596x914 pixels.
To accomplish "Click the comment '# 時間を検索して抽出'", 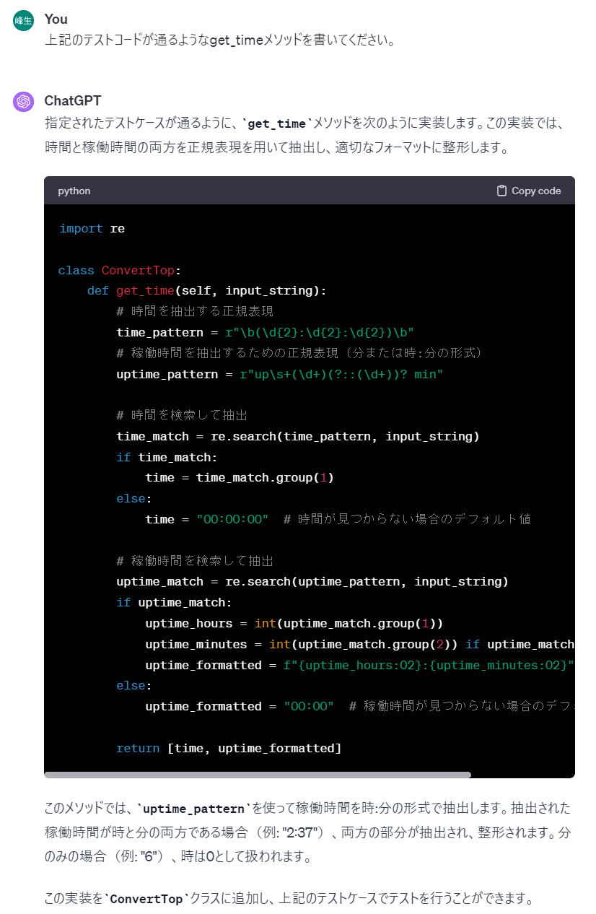I will [x=182, y=415].
